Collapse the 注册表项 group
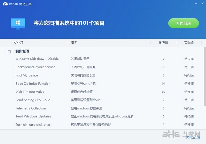Image resolution: width=206 pixels, height=144 pixels. pos(9,52)
